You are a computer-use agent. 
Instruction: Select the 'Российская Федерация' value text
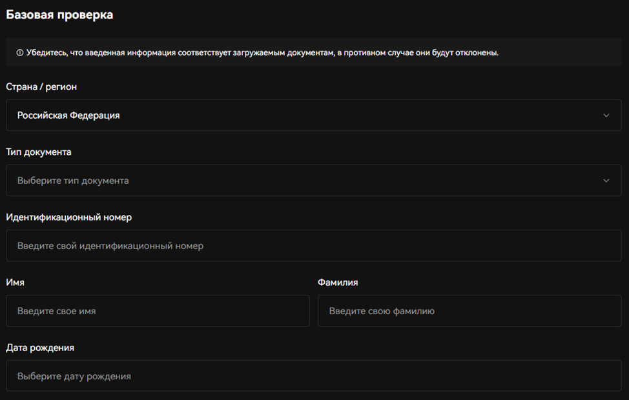pos(68,115)
